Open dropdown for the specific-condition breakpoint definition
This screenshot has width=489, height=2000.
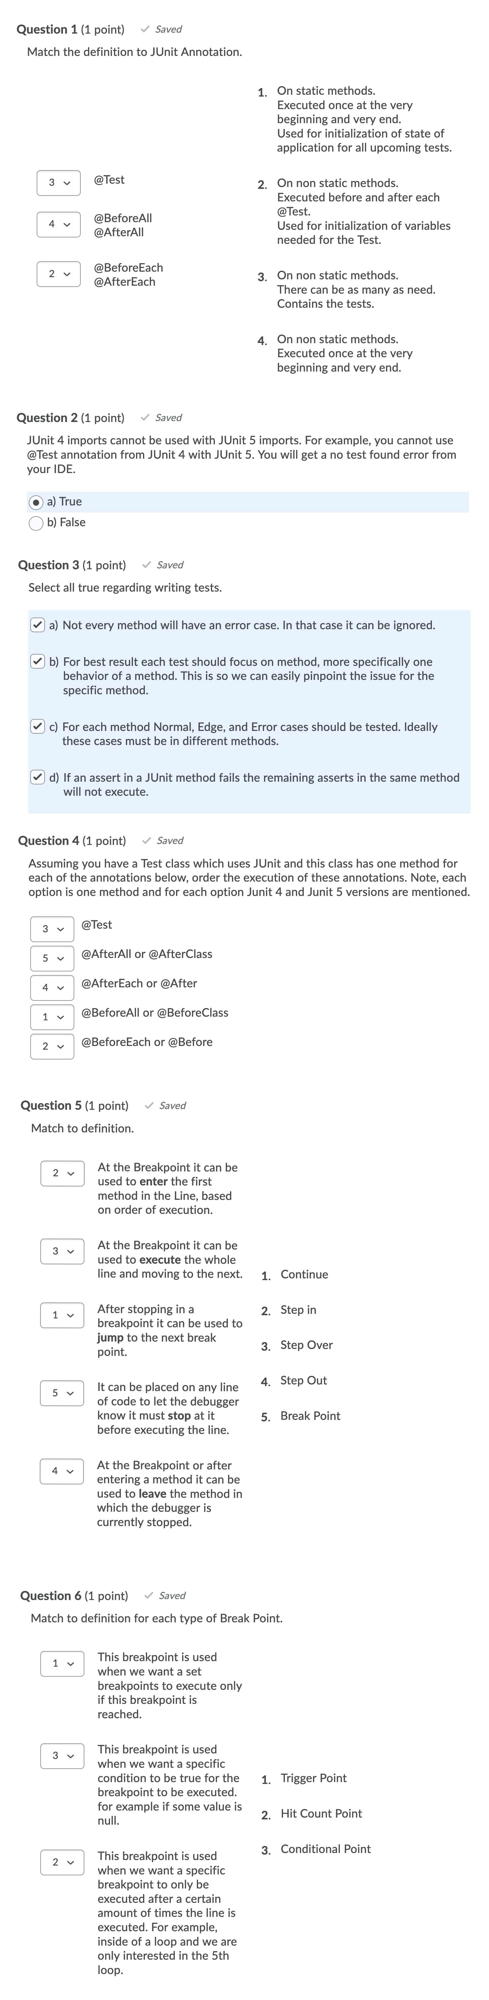pyautogui.click(x=62, y=1756)
